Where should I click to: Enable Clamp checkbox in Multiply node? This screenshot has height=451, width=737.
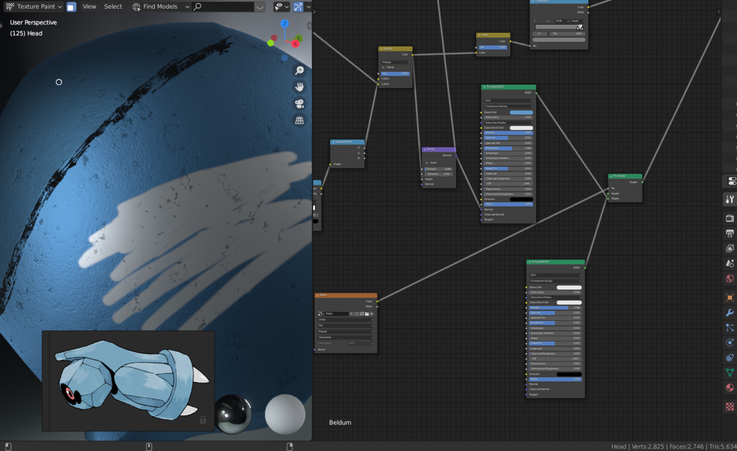383,67
